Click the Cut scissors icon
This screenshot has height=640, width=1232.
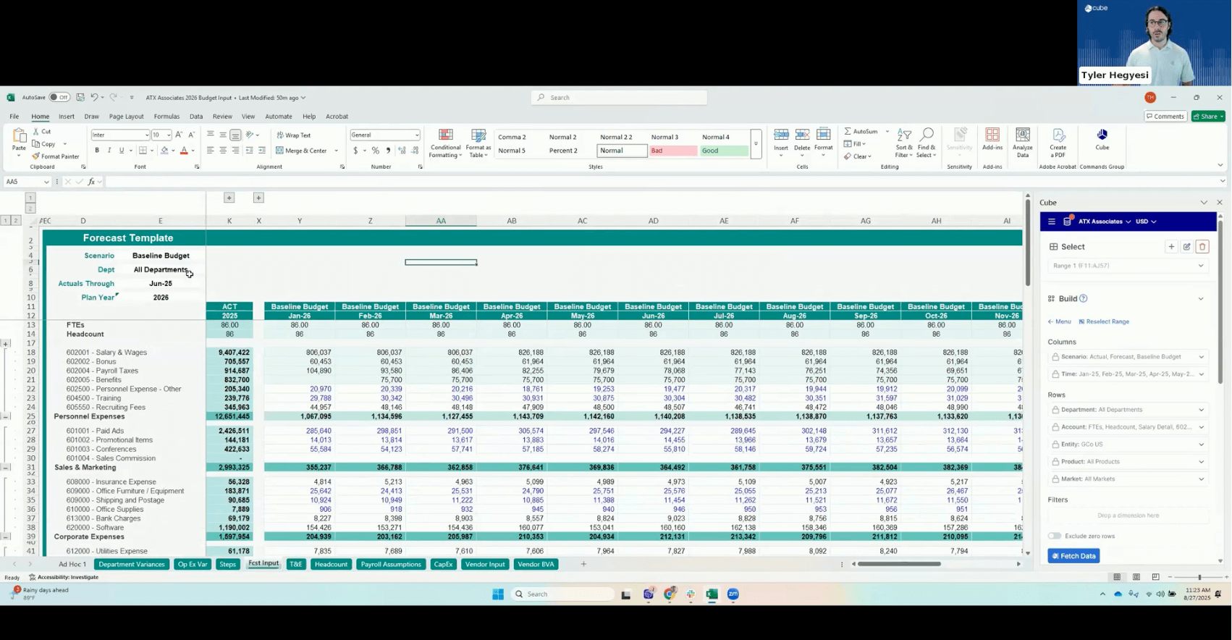point(35,132)
